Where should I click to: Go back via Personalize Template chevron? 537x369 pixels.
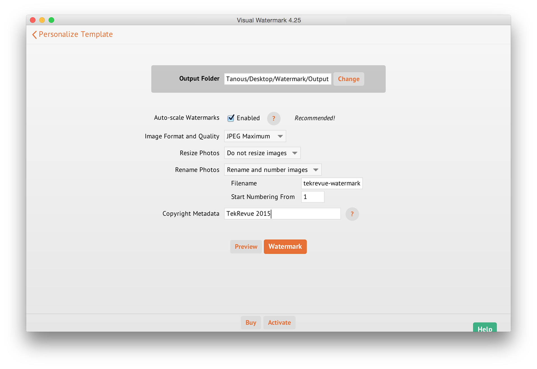(34, 35)
